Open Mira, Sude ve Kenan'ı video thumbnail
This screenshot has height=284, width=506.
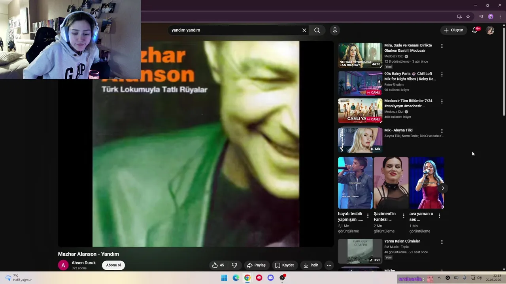[360, 56]
